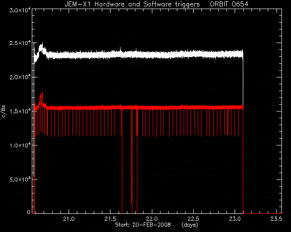
Task: Click the '21.5' x-axis tick label
Action: 110,219
